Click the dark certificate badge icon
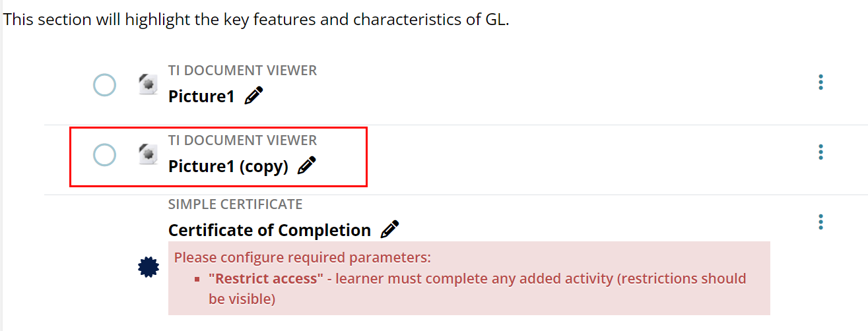This screenshot has width=868, height=331. click(149, 267)
